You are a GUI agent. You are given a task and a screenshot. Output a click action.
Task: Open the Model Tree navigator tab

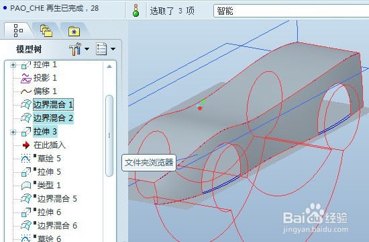pos(18,31)
